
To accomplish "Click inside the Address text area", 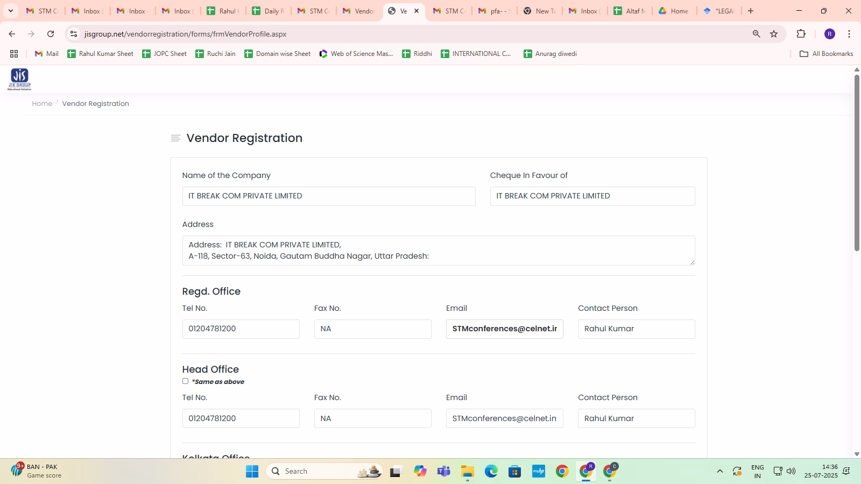I will click(x=439, y=251).
